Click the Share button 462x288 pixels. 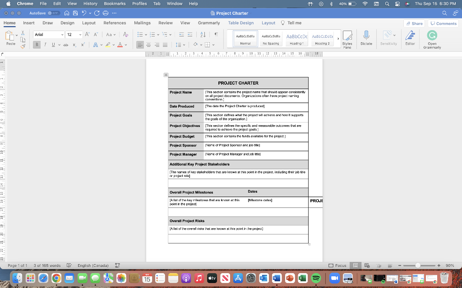[414, 23]
